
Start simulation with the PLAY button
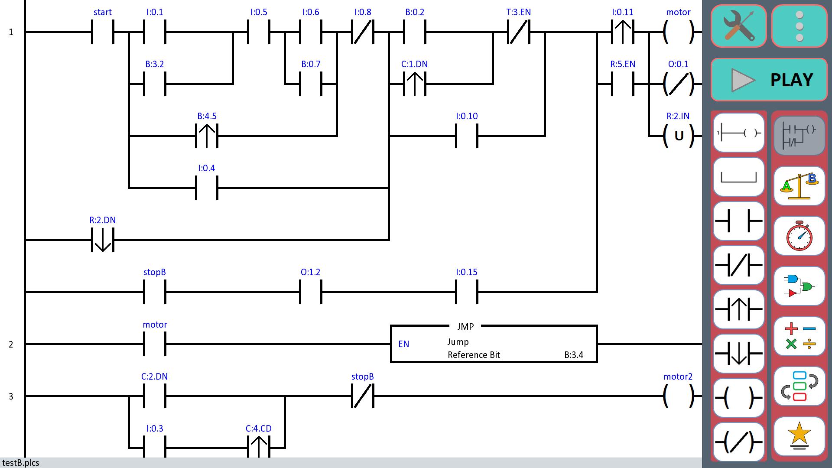769,80
